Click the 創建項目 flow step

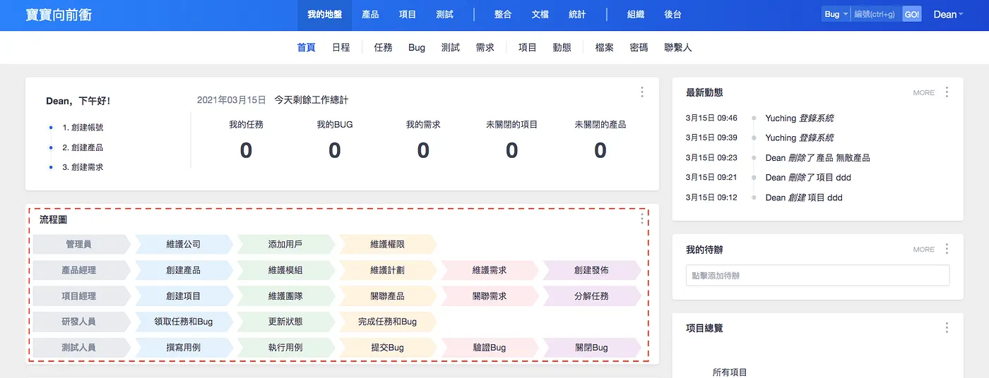184,296
